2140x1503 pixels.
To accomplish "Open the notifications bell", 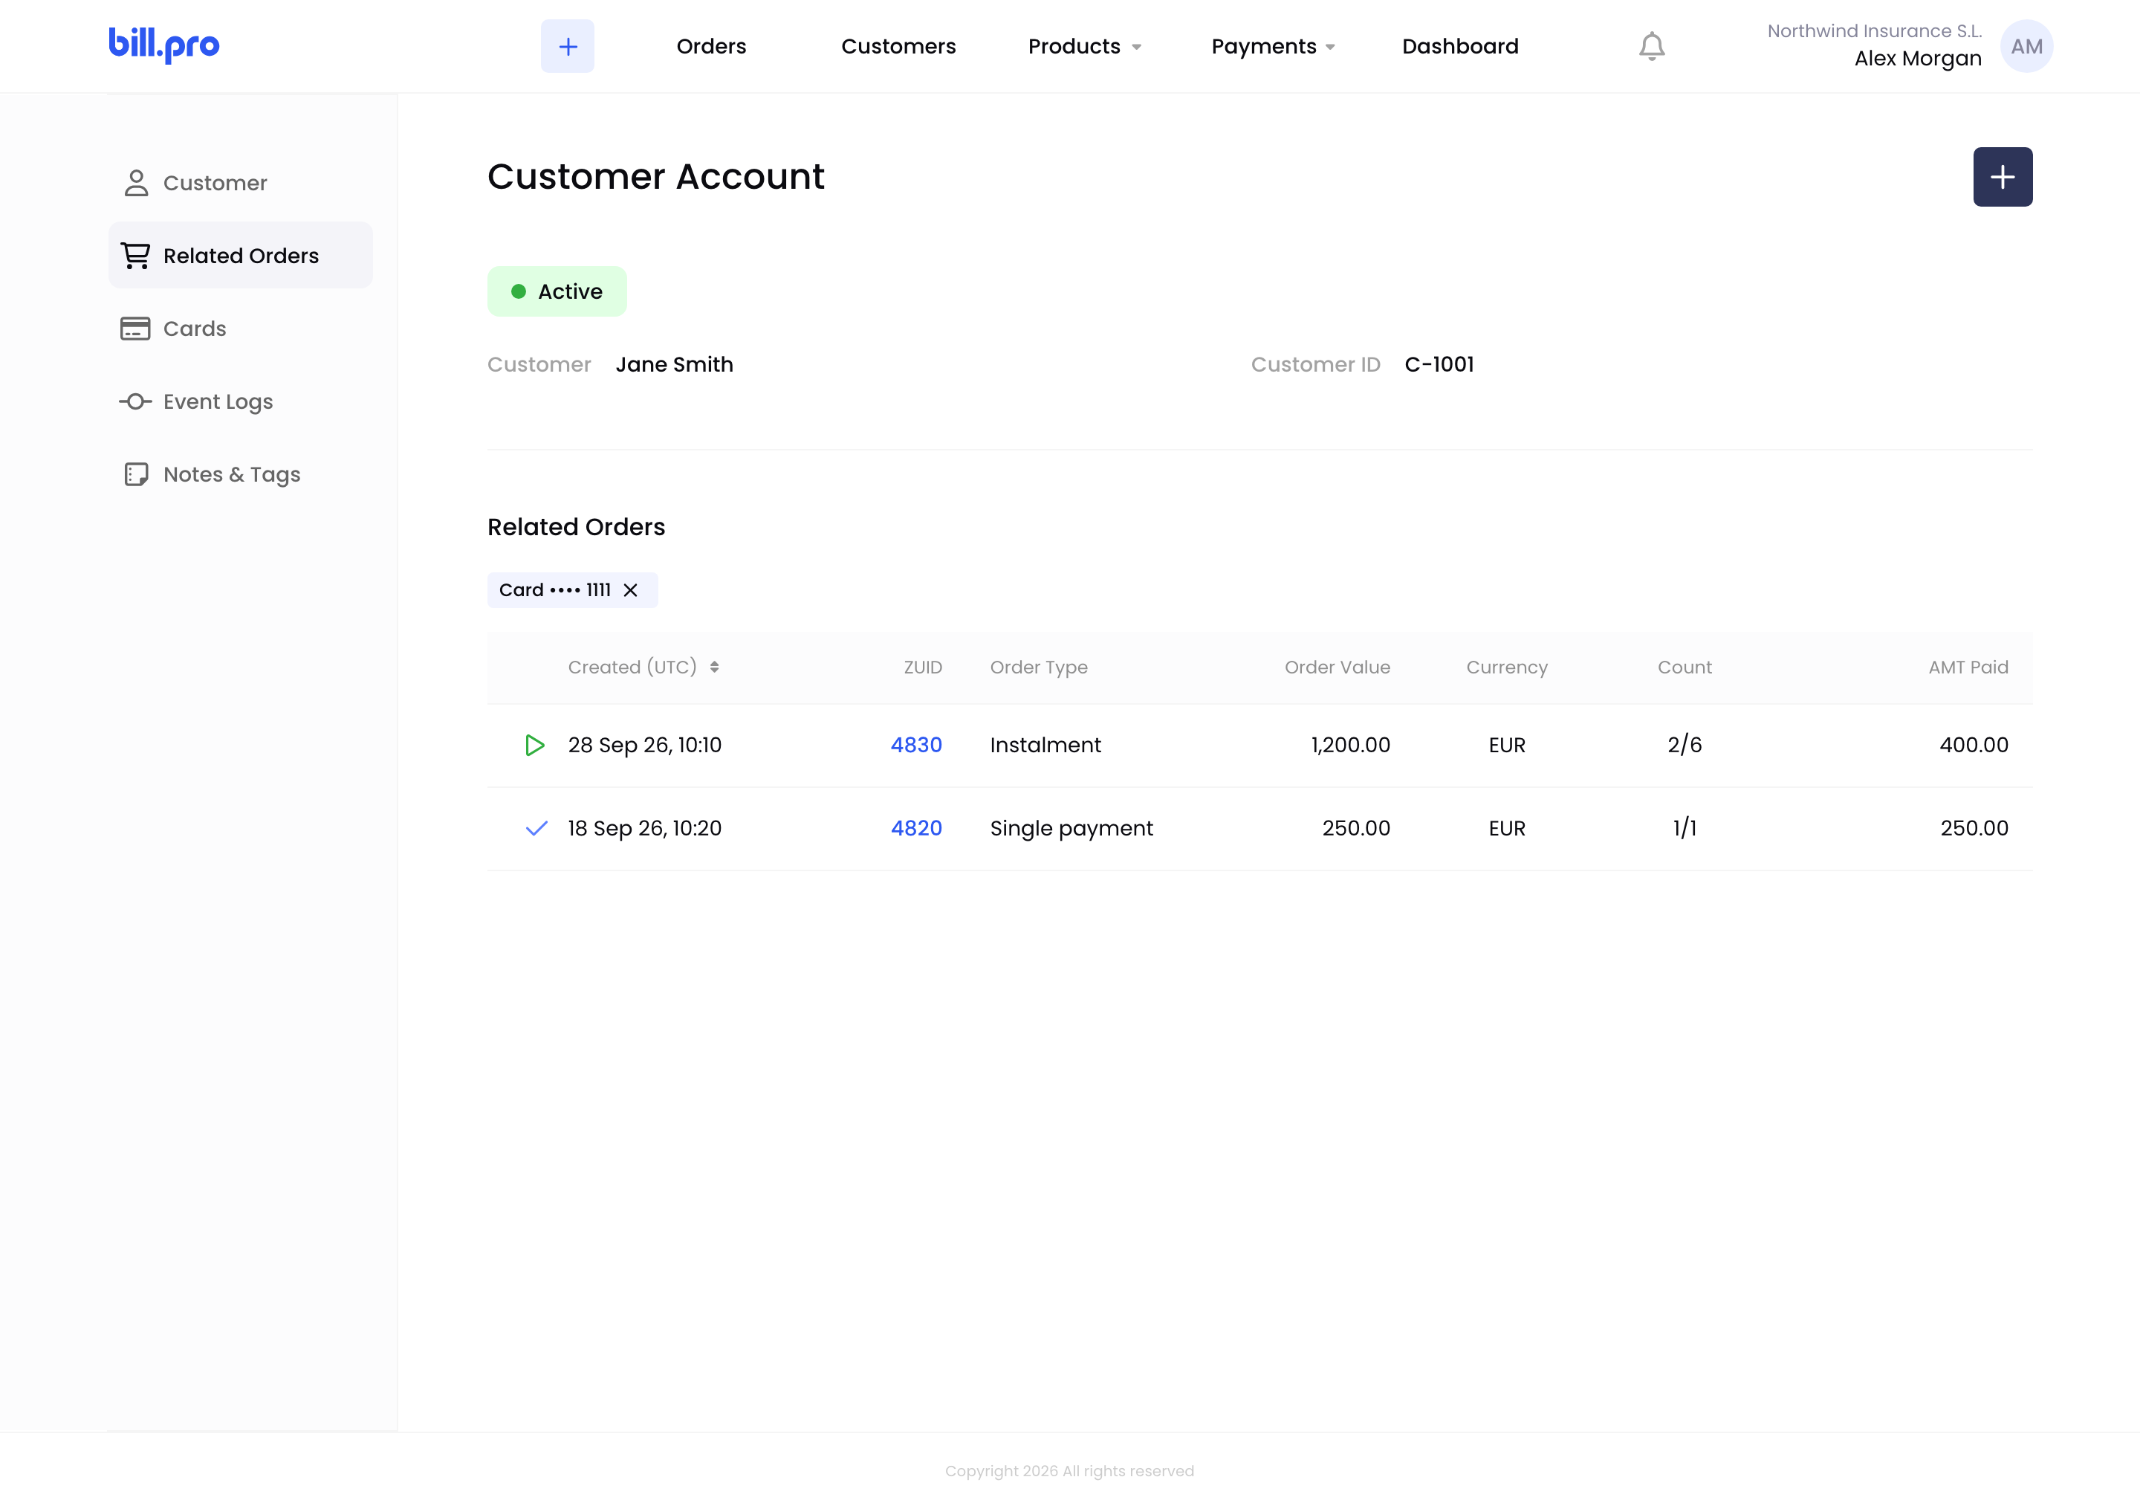I will click(1652, 45).
